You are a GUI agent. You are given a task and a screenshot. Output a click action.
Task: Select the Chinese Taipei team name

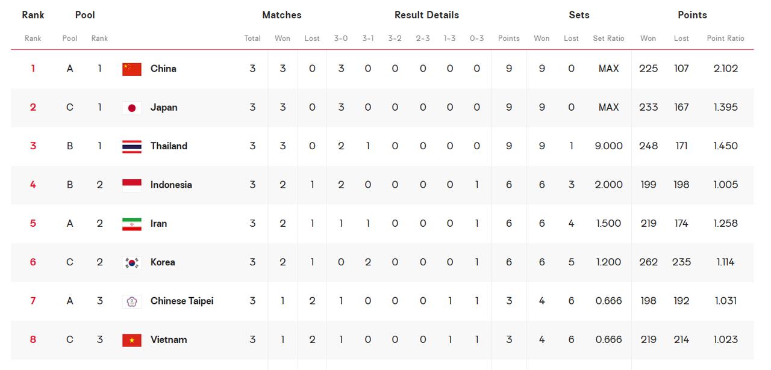point(182,301)
